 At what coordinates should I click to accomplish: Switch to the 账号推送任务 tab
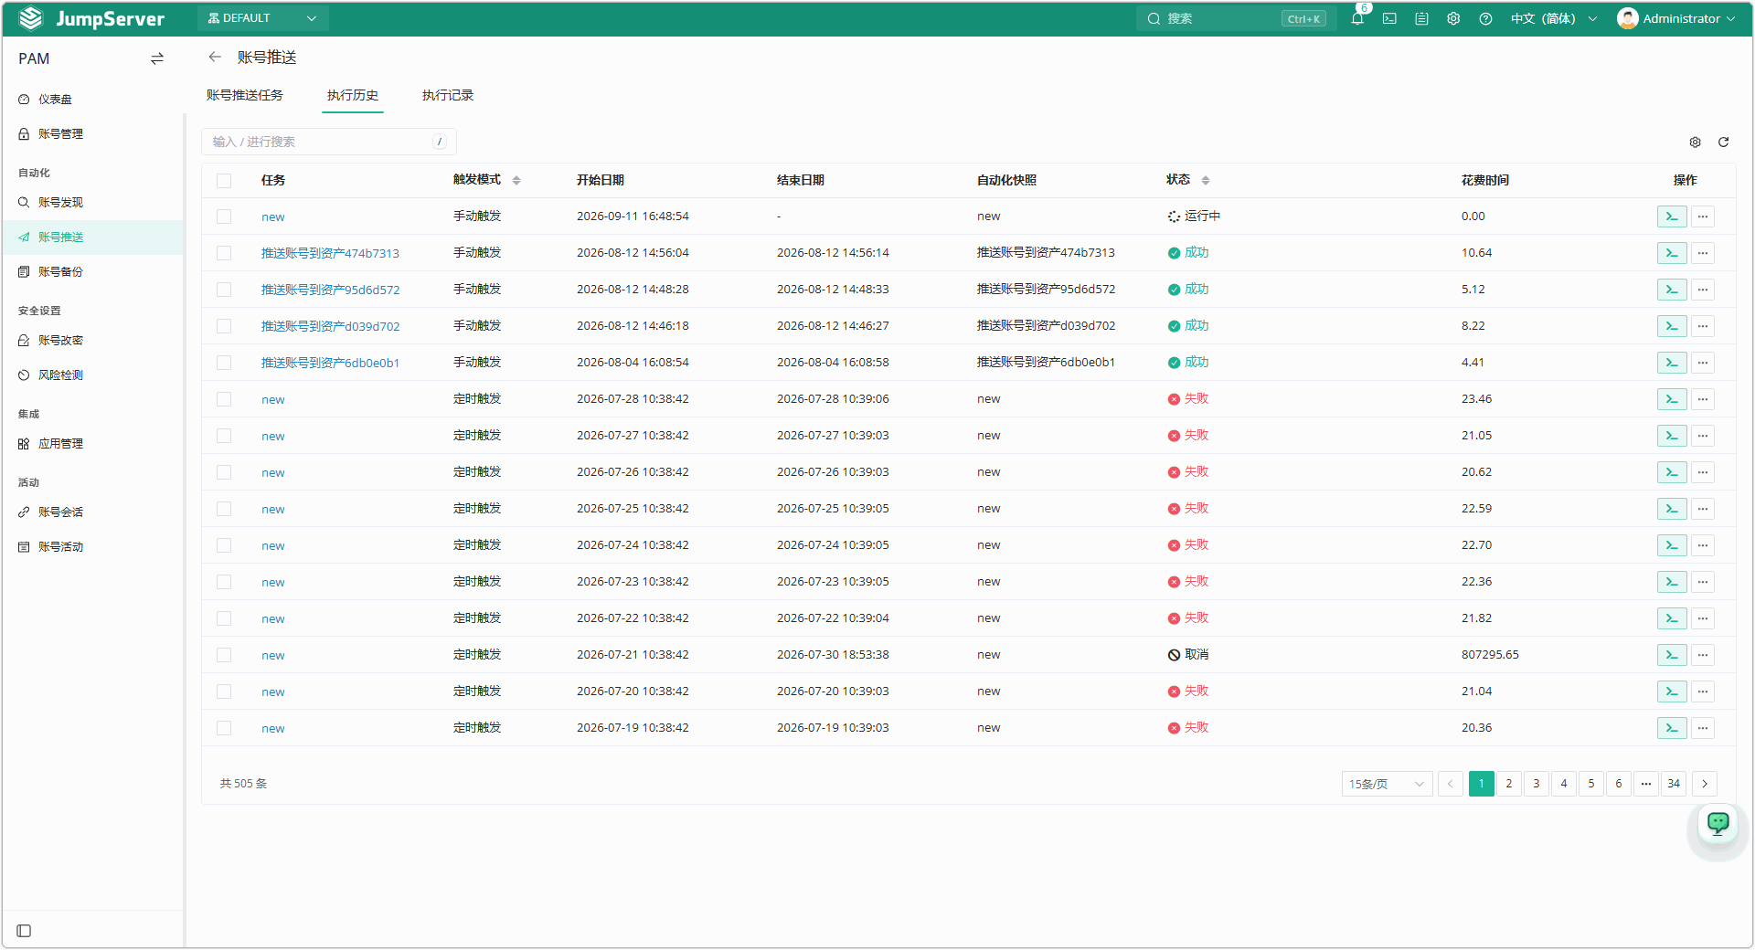click(x=244, y=95)
